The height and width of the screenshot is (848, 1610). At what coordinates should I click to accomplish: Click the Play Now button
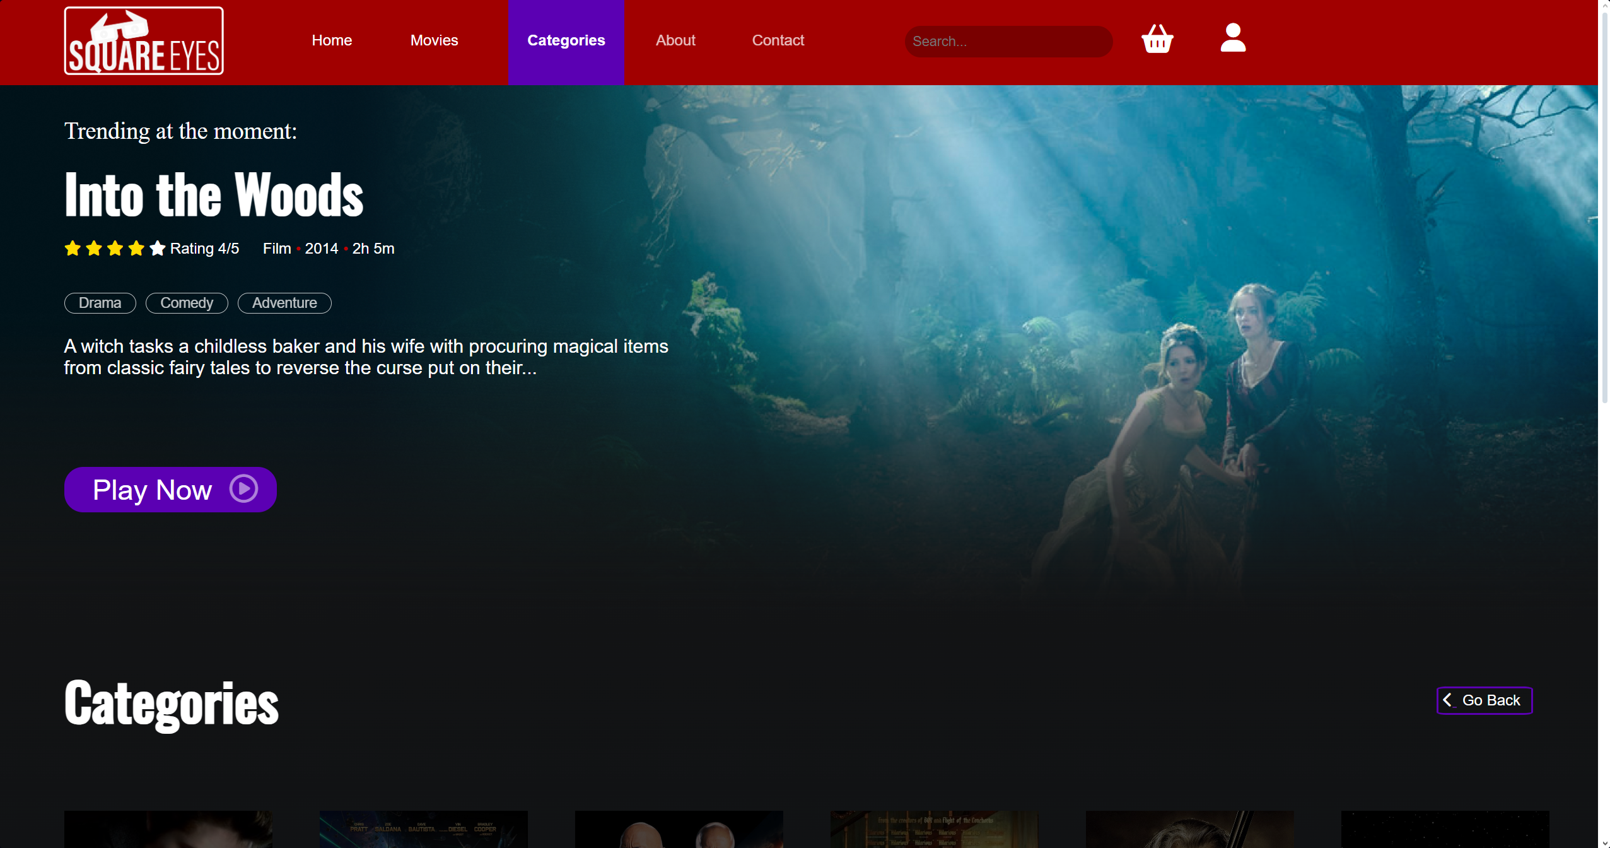tap(170, 489)
